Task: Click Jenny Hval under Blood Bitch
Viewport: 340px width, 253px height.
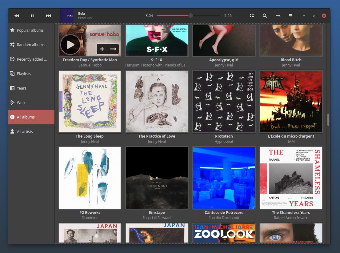Action: (291, 65)
